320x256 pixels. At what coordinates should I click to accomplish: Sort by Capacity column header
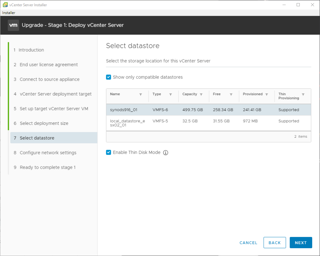pos(190,94)
